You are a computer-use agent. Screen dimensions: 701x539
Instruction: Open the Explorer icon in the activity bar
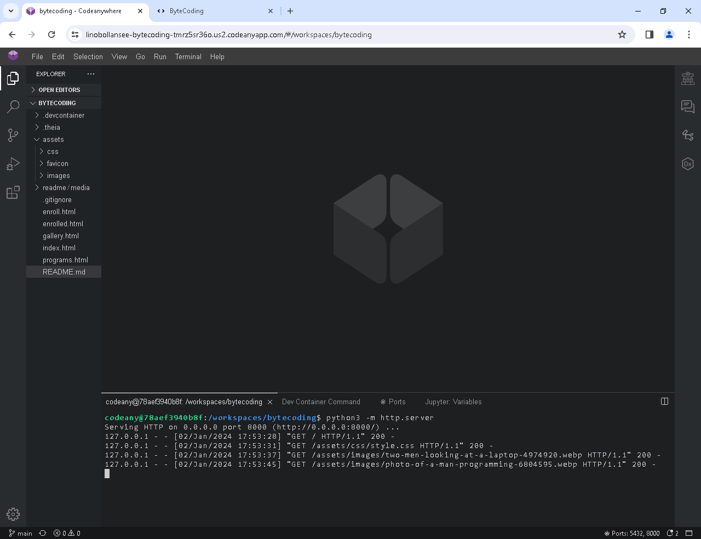[x=13, y=78]
